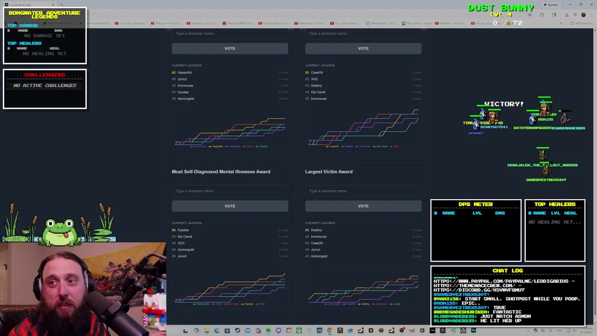
Task: Select '#5 Asmongold' below HasanAbi list
Action: (230, 98)
